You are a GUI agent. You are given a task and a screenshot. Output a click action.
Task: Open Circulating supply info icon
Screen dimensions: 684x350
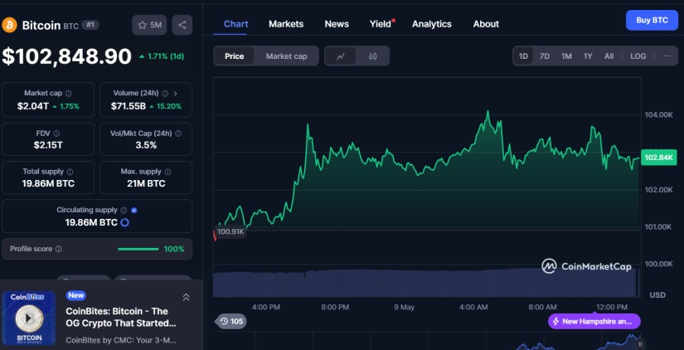[x=124, y=211]
